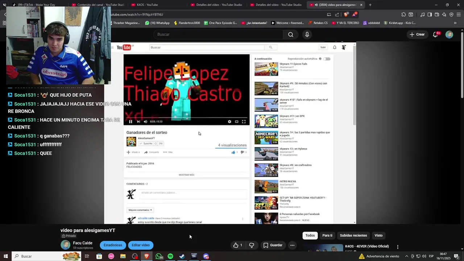
Task: Click bell icon in recorded old YouTube header
Action: coord(335,47)
